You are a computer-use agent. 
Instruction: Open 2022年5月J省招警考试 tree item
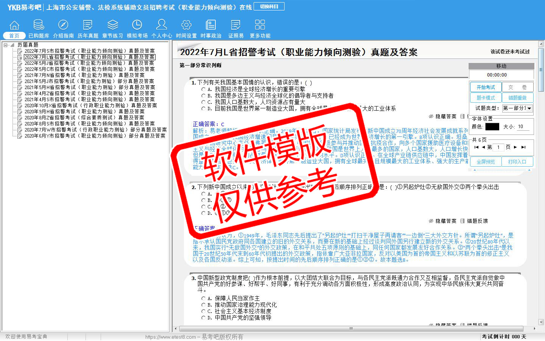click(89, 63)
